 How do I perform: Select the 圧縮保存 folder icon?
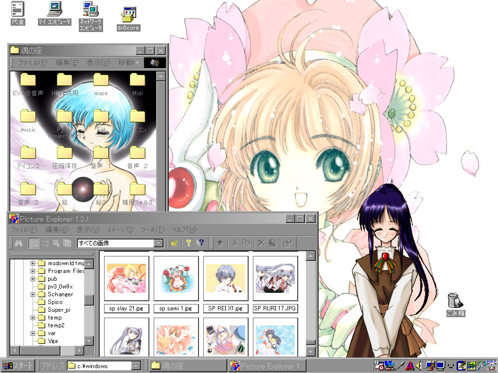pyautogui.click(x=65, y=157)
